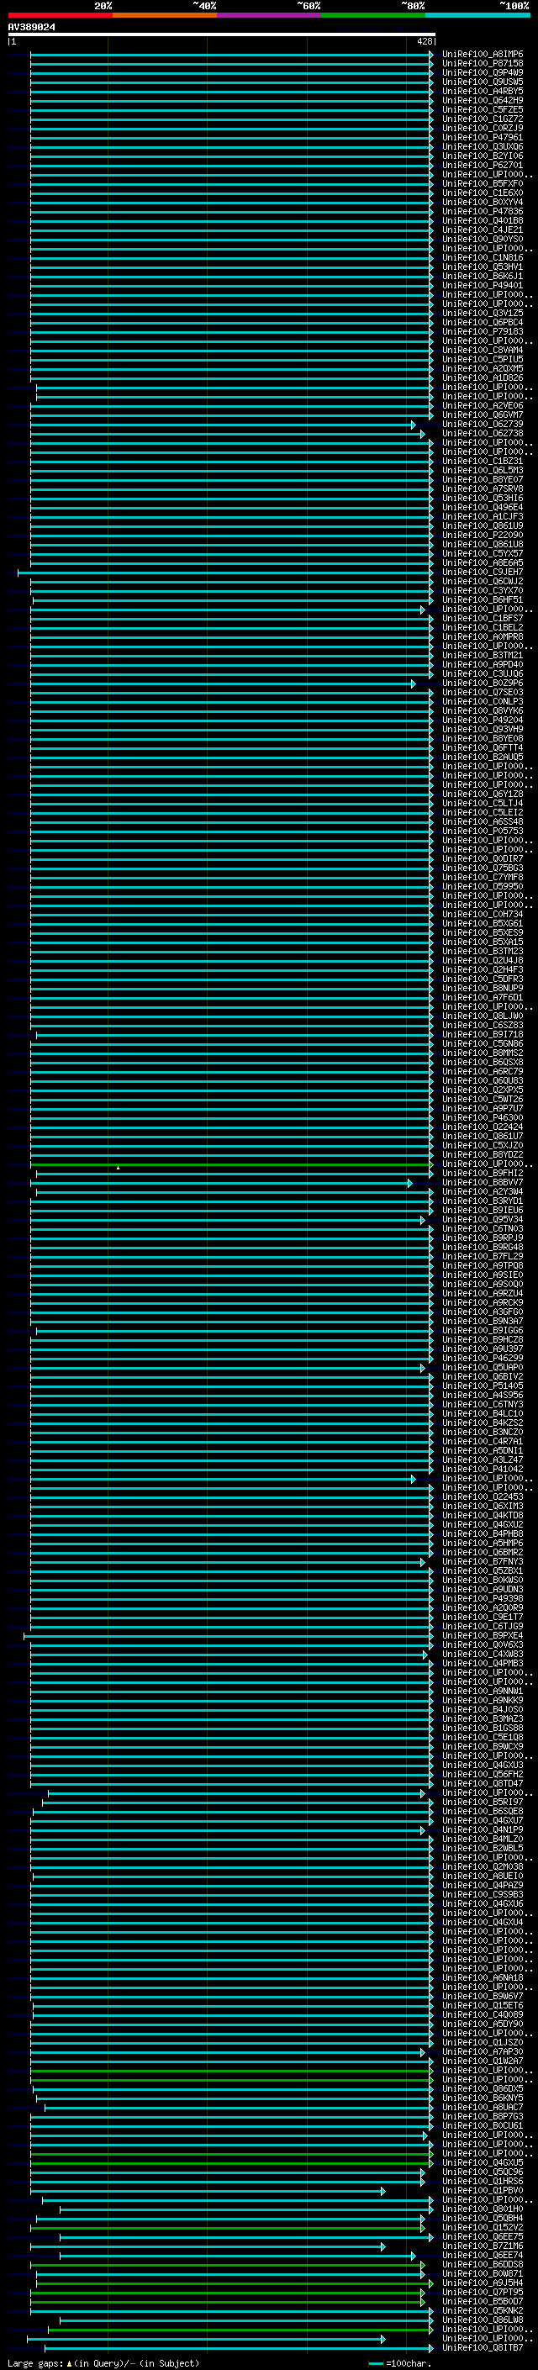Click hit label UniRef100_Q1PBV0

[482, 2191]
